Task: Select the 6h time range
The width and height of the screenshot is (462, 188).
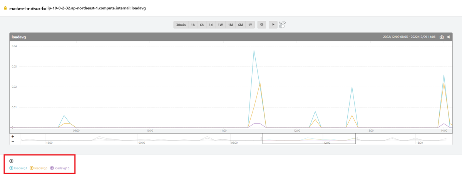Action: (x=202, y=25)
